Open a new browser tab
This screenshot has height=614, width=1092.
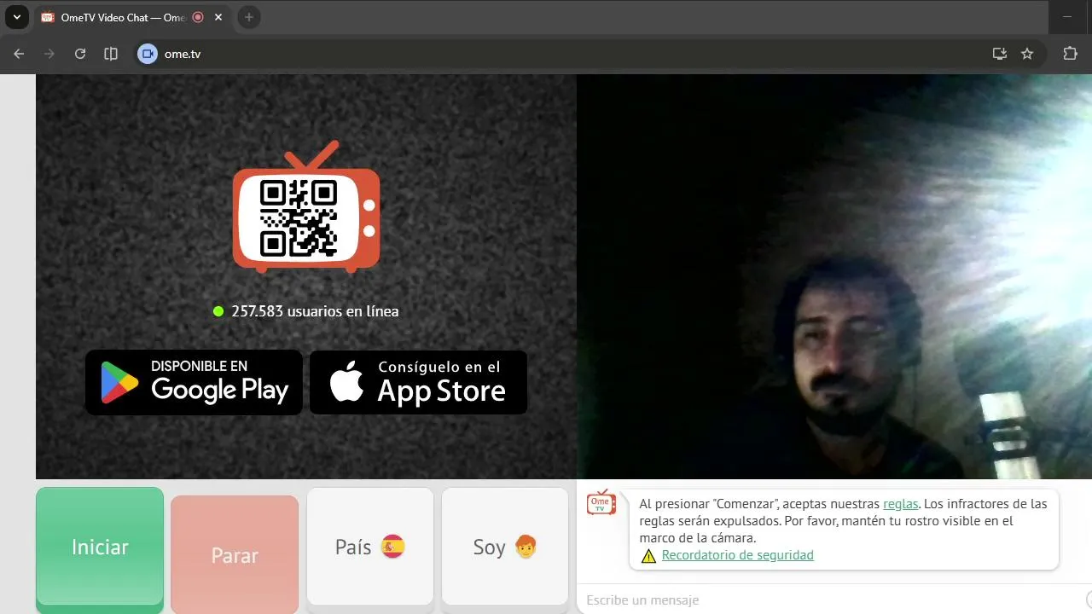(x=249, y=17)
